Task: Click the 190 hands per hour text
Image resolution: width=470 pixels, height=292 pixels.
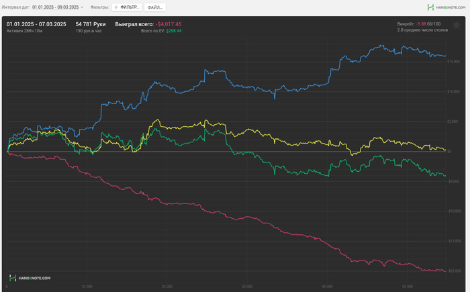Action: pos(89,31)
